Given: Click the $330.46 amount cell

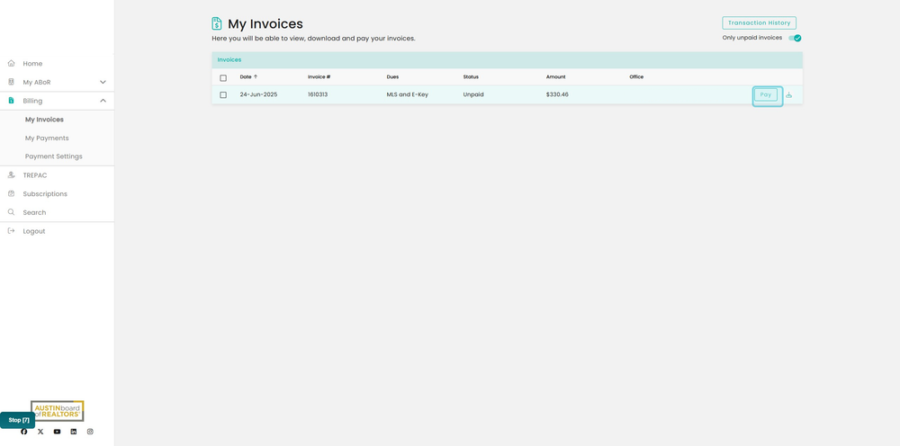Looking at the screenshot, I should pos(557,94).
